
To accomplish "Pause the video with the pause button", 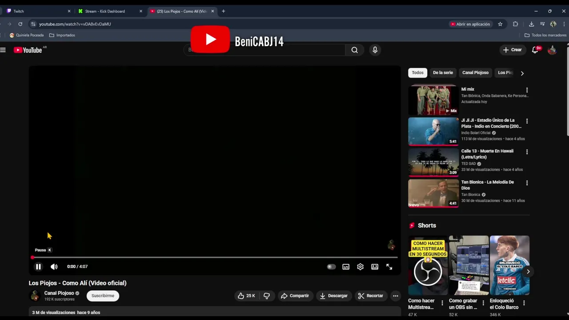I will [x=38, y=267].
